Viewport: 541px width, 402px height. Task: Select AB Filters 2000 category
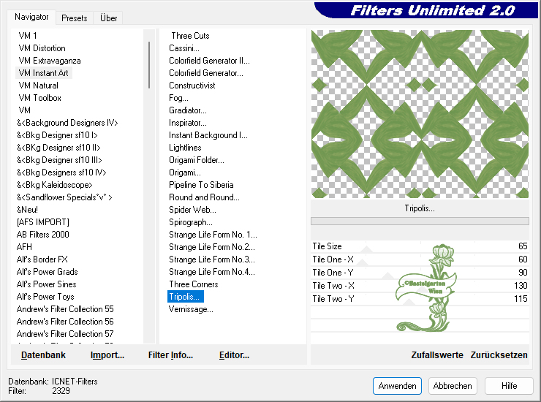[43, 235]
